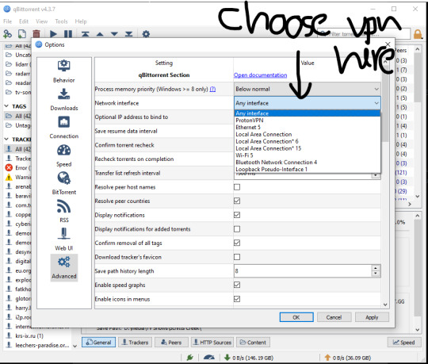The image size is (428, 364).
Task: Click the resume (play) toolbar icon
Action: pos(53,34)
